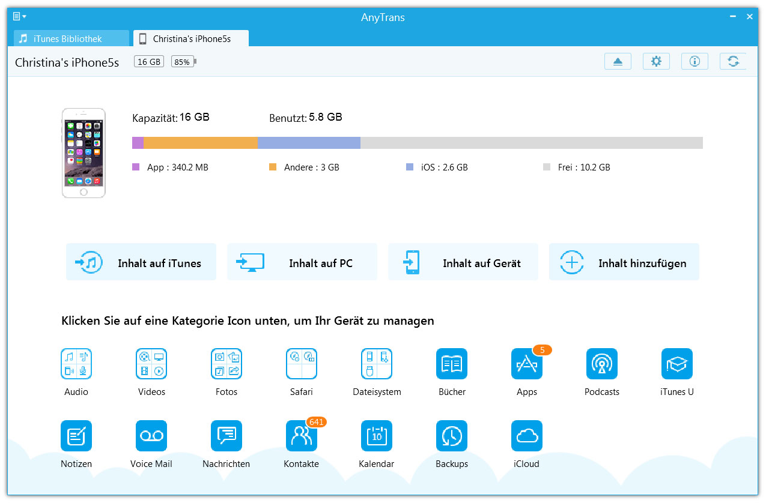Open the Kalendar category icon

pyautogui.click(x=377, y=436)
